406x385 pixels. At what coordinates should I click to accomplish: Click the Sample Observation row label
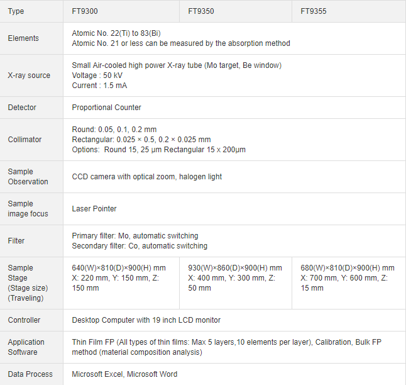(x=28, y=177)
